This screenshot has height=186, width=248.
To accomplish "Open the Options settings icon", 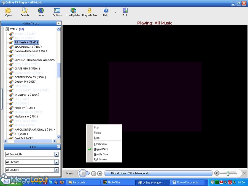I will (57, 12).
